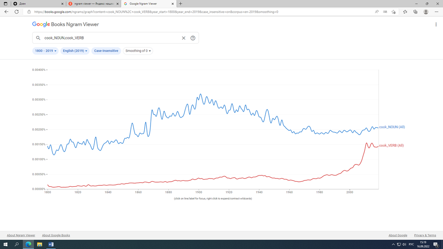
Task: Focus the cook_NOUN (All) line label
Action: tap(392, 127)
